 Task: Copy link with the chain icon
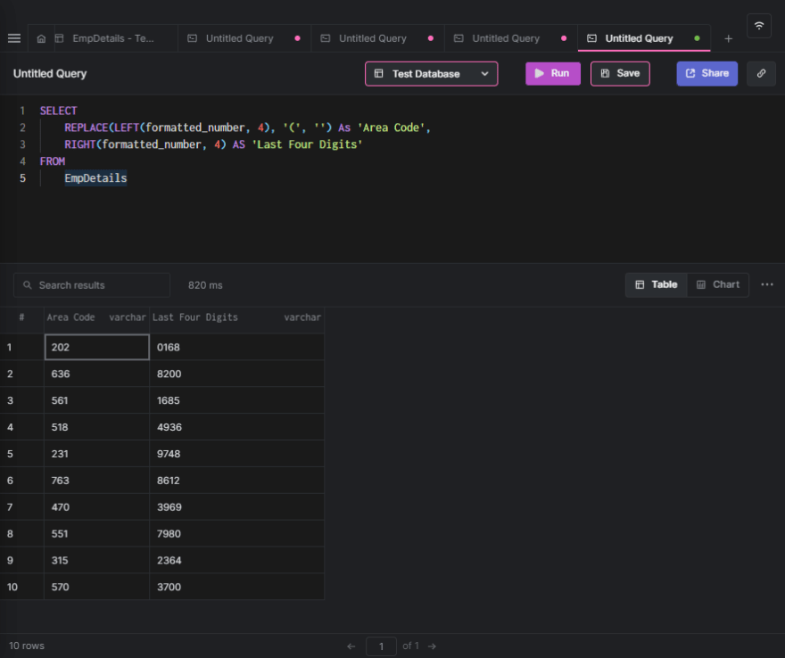(761, 73)
